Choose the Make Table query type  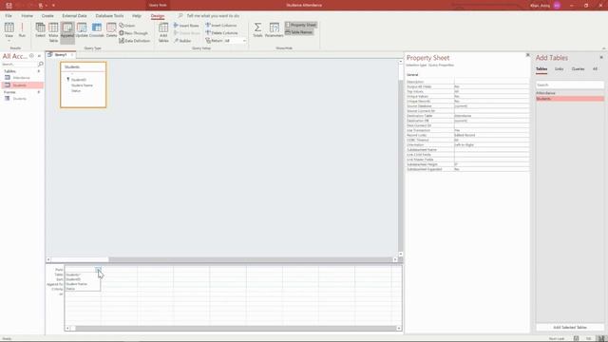point(53,31)
